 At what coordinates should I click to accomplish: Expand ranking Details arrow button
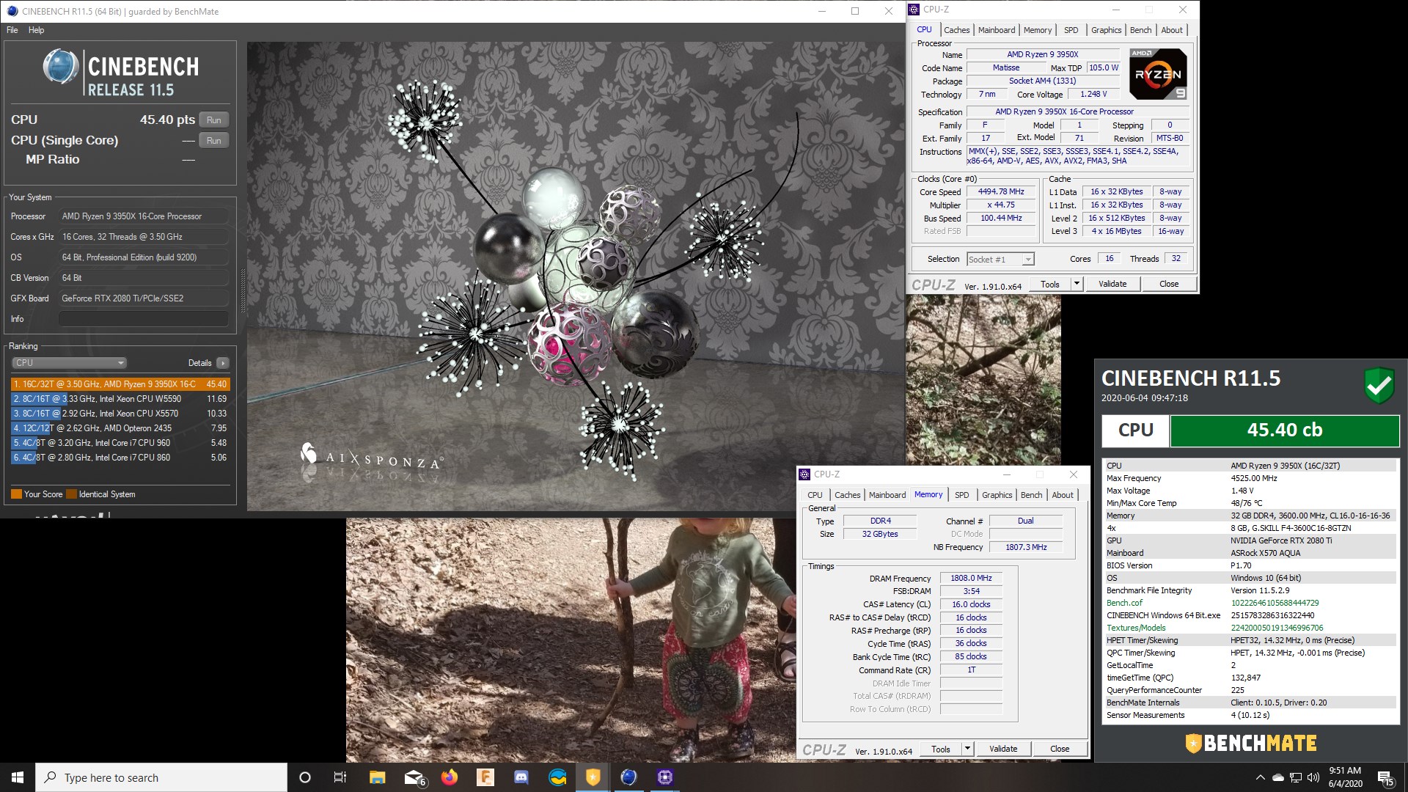click(223, 363)
